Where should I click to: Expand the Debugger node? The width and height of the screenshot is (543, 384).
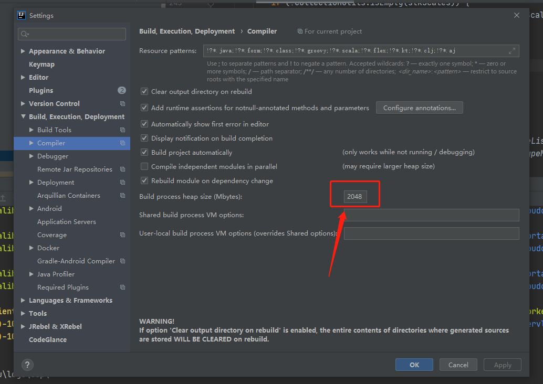click(31, 156)
